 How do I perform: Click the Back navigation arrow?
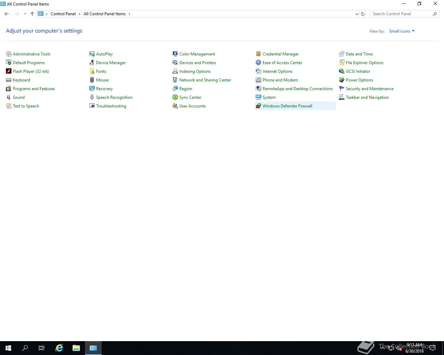7,14
